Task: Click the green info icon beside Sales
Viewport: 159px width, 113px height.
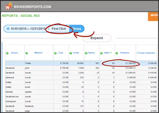Action: click(101, 53)
